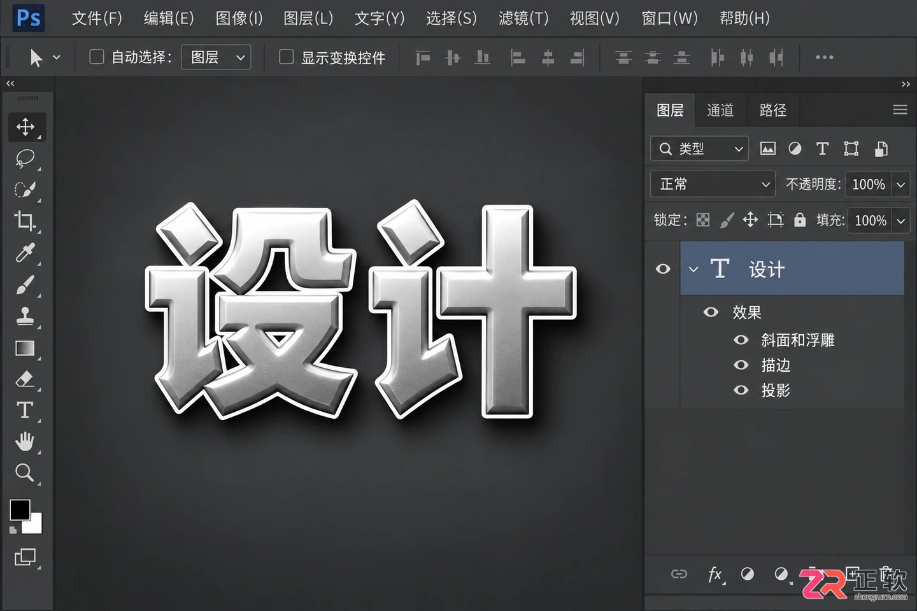Collapse effects of 设计 layer
The height and width of the screenshot is (611, 917).
(x=693, y=269)
